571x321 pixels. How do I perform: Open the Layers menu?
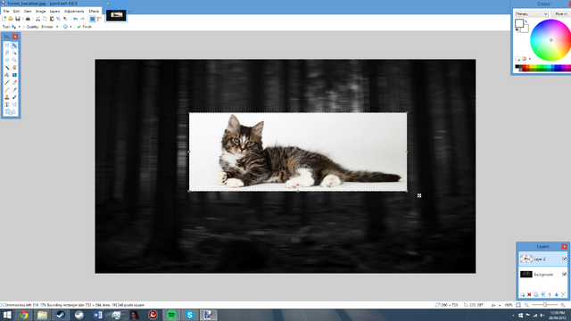(x=54, y=12)
